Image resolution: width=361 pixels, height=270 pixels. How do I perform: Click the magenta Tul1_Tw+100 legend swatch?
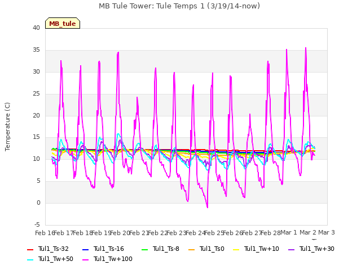[x=85, y=260]
